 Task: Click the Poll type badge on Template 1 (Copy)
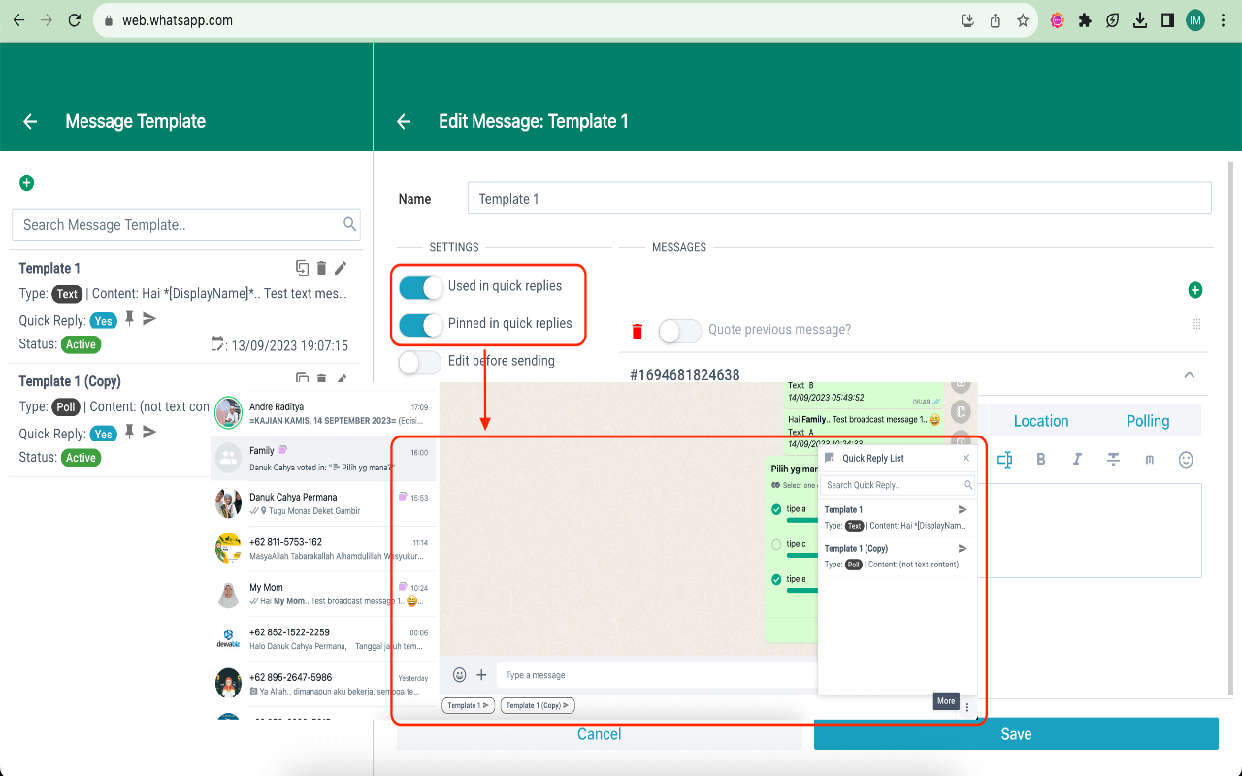click(66, 407)
